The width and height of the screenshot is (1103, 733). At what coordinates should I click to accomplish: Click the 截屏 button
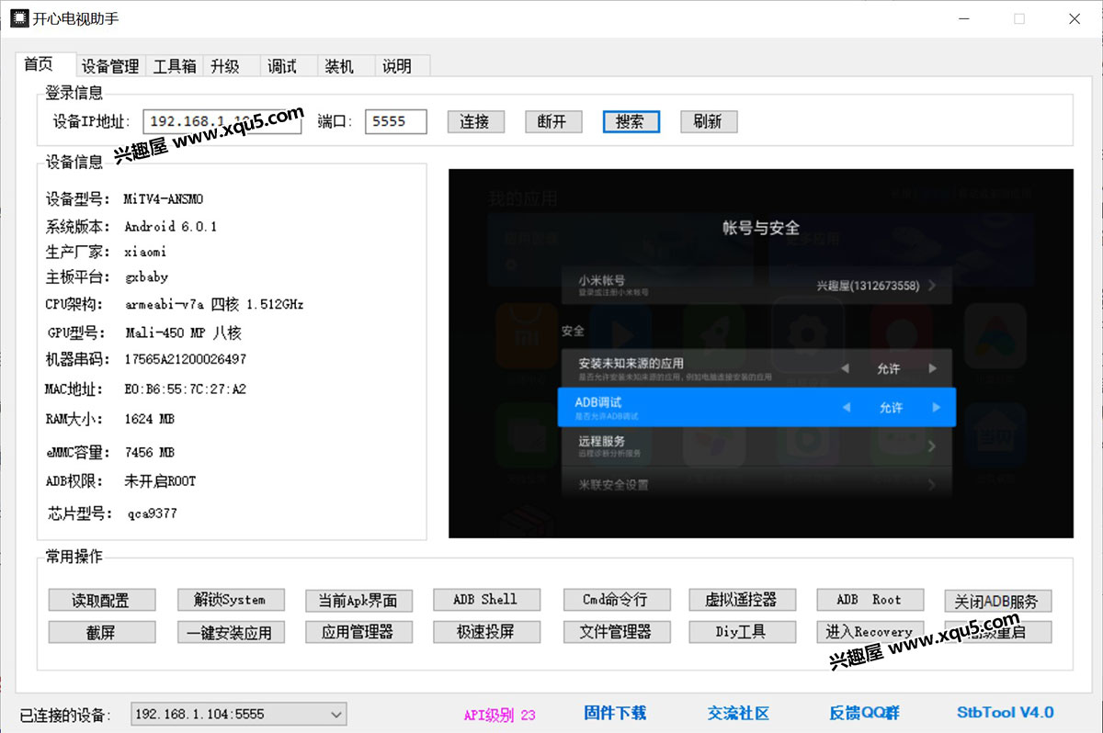coord(101,632)
